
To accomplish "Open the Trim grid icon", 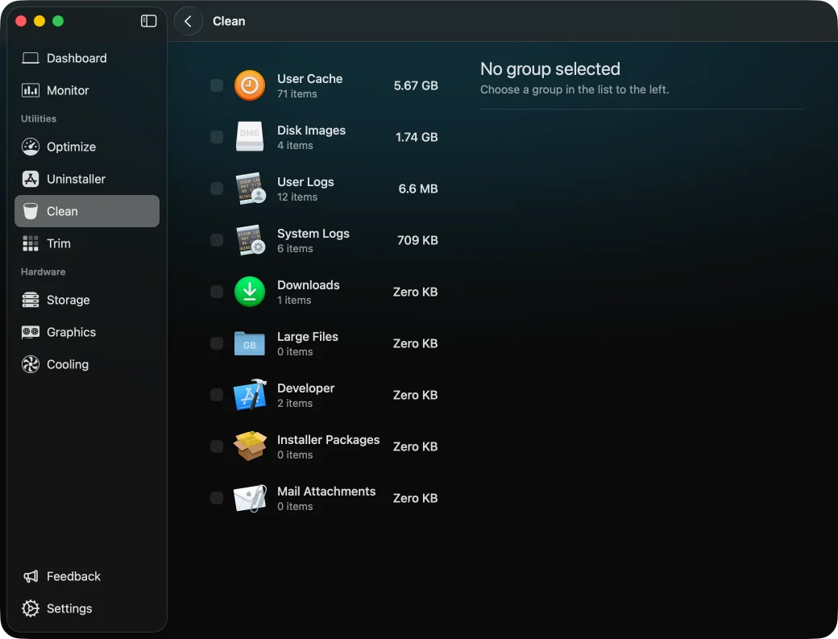I will [x=31, y=243].
